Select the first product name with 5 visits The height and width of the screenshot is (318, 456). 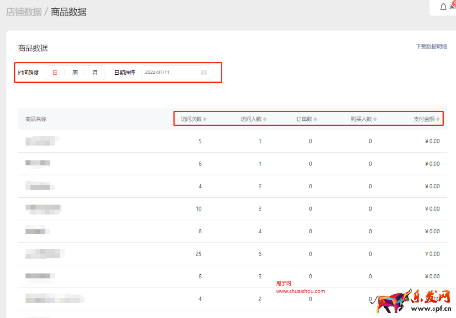point(42,141)
